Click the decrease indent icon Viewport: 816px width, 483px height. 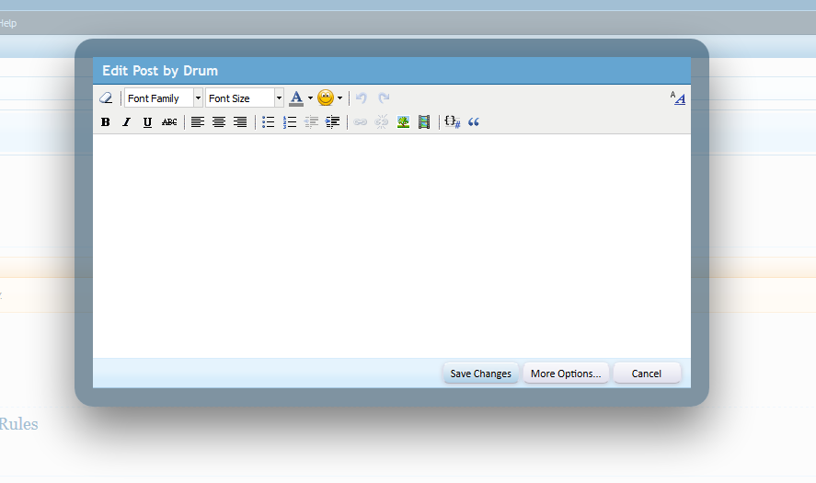311,121
